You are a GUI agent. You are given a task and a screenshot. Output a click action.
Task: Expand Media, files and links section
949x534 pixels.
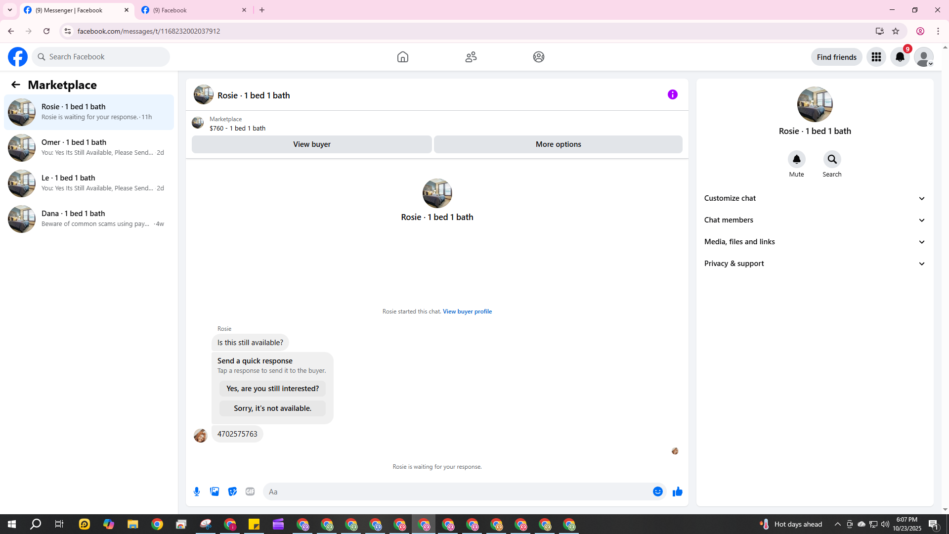(x=815, y=242)
